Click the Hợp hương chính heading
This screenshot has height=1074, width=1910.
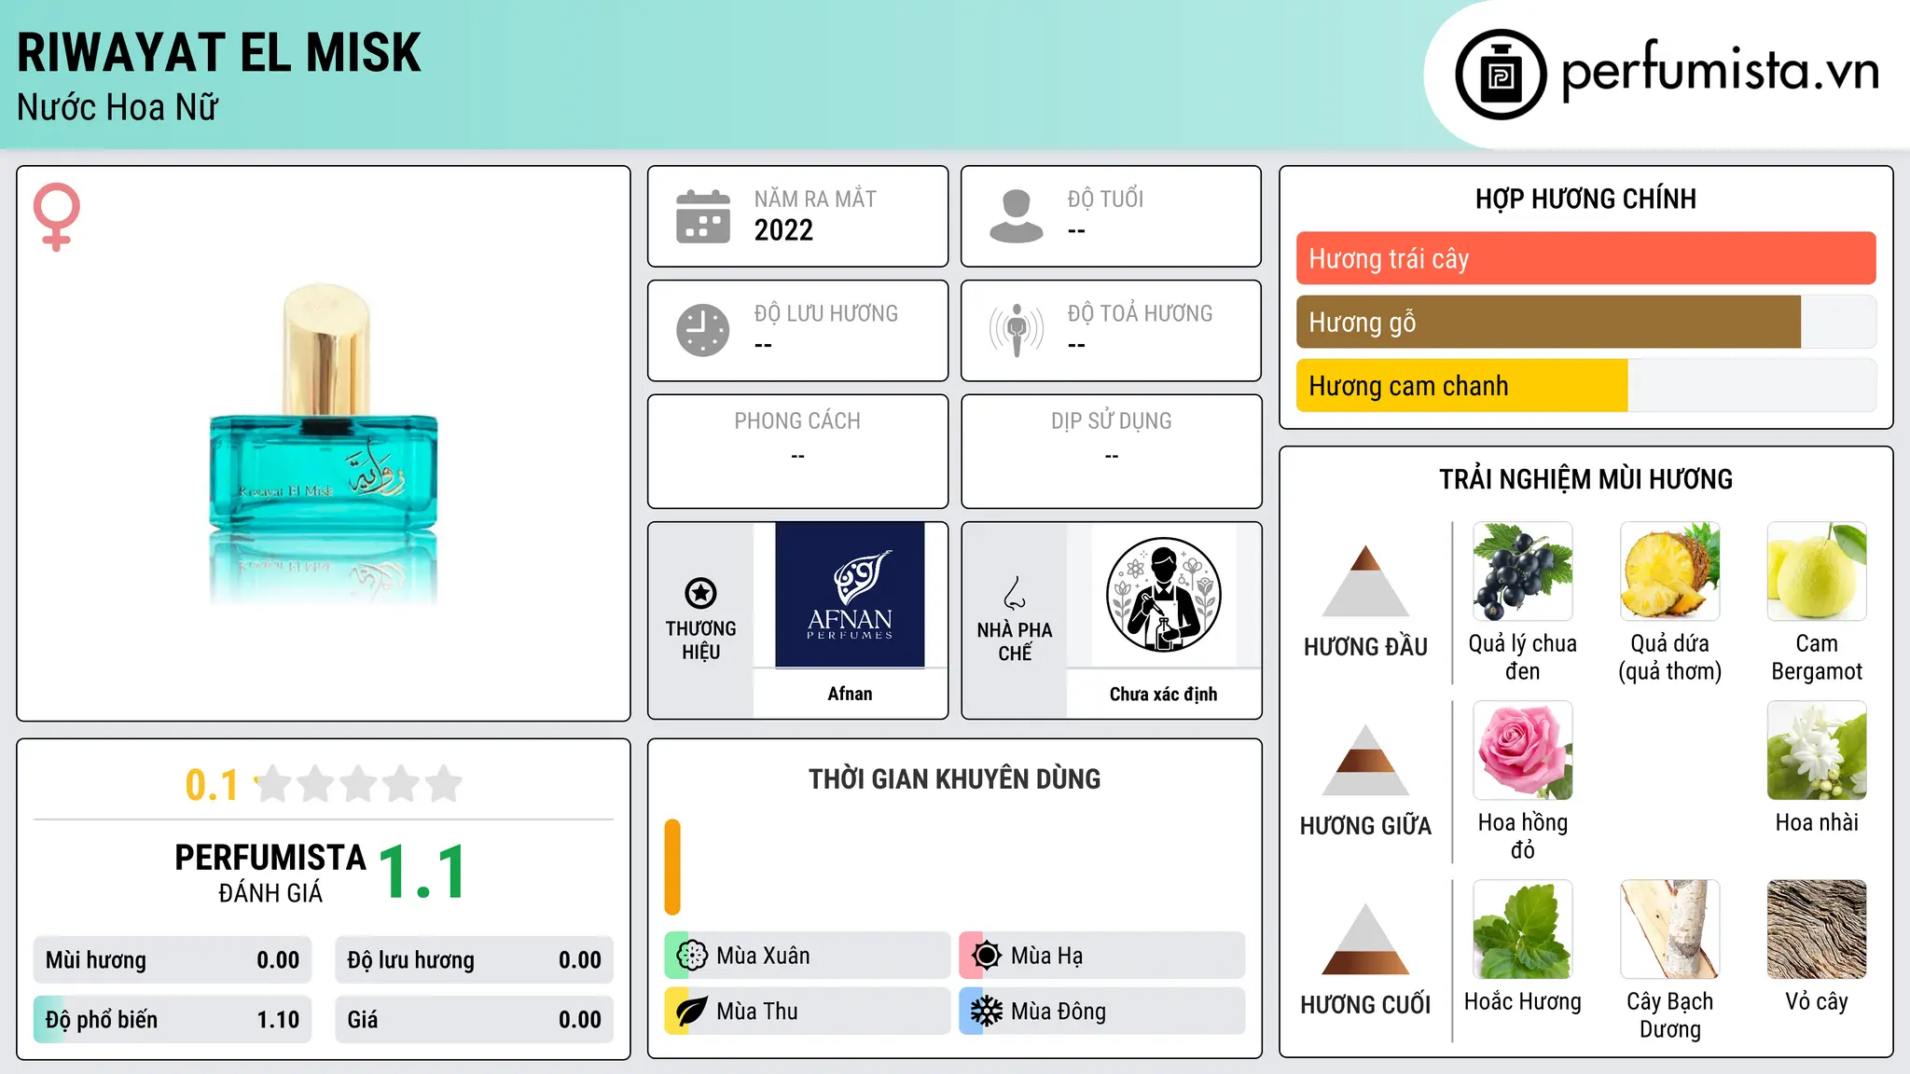(x=1585, y=199)
